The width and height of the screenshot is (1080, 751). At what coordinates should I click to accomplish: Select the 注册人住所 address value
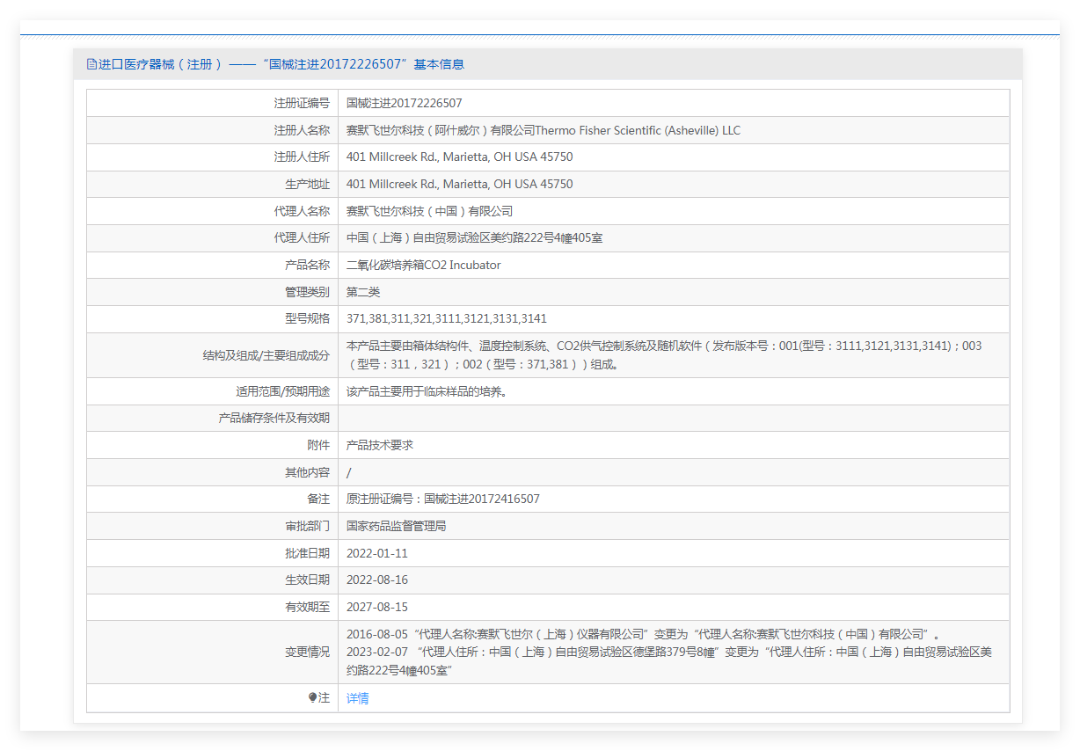[460, 157]
